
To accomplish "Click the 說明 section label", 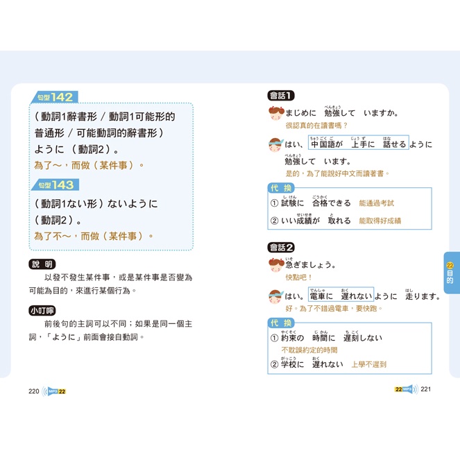I will pyautogui.click(x=42, y=264).
